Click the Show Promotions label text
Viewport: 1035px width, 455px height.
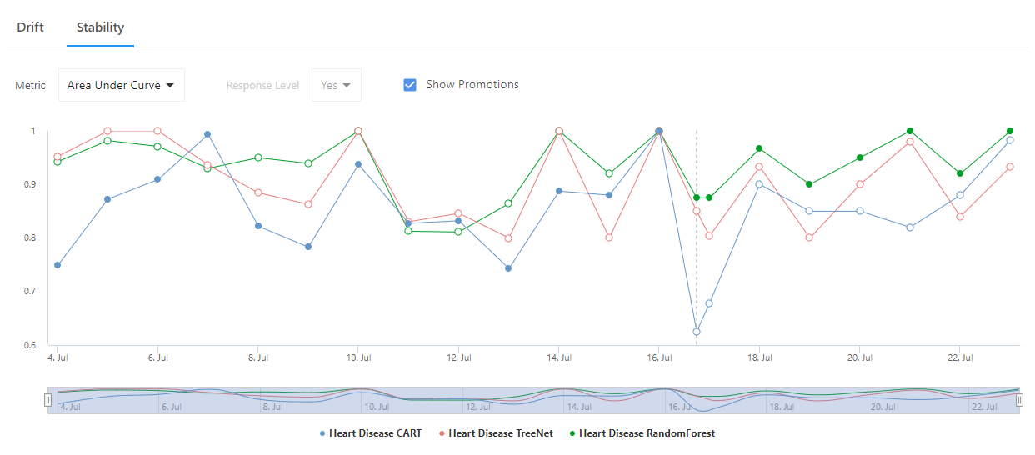coord(472,85)
